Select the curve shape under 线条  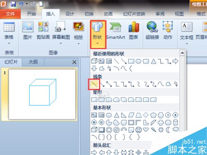coord(161,84)
